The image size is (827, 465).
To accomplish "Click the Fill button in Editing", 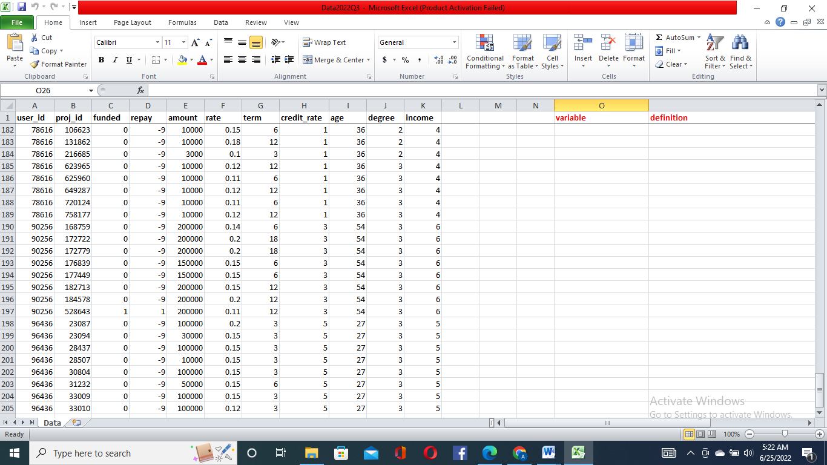I will [668, 51].
